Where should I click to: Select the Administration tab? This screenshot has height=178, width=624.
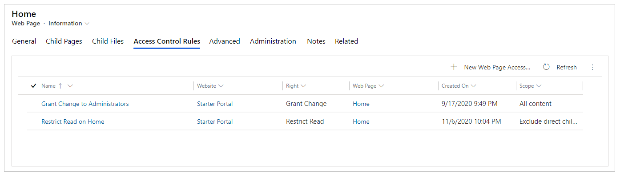click(x=273, y=41)
